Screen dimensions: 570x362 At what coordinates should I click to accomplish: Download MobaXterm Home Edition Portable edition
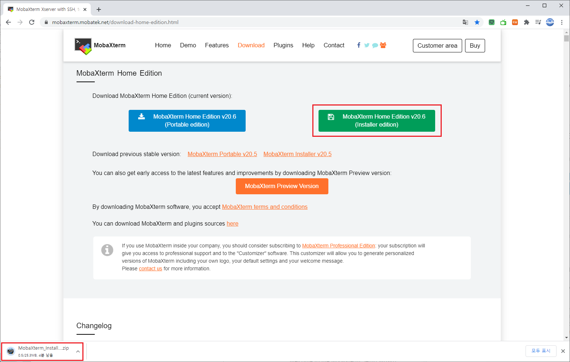tap(187, 121)
